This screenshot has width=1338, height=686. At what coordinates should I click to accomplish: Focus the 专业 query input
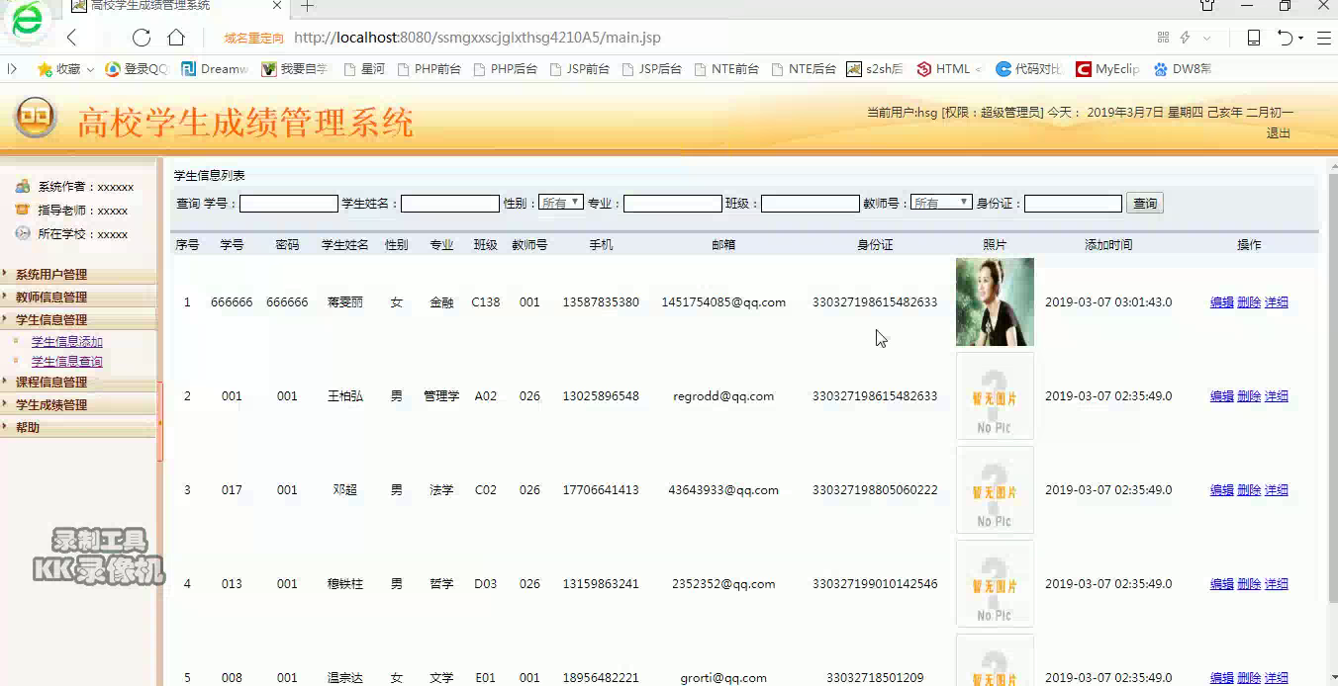pos(673,204)
